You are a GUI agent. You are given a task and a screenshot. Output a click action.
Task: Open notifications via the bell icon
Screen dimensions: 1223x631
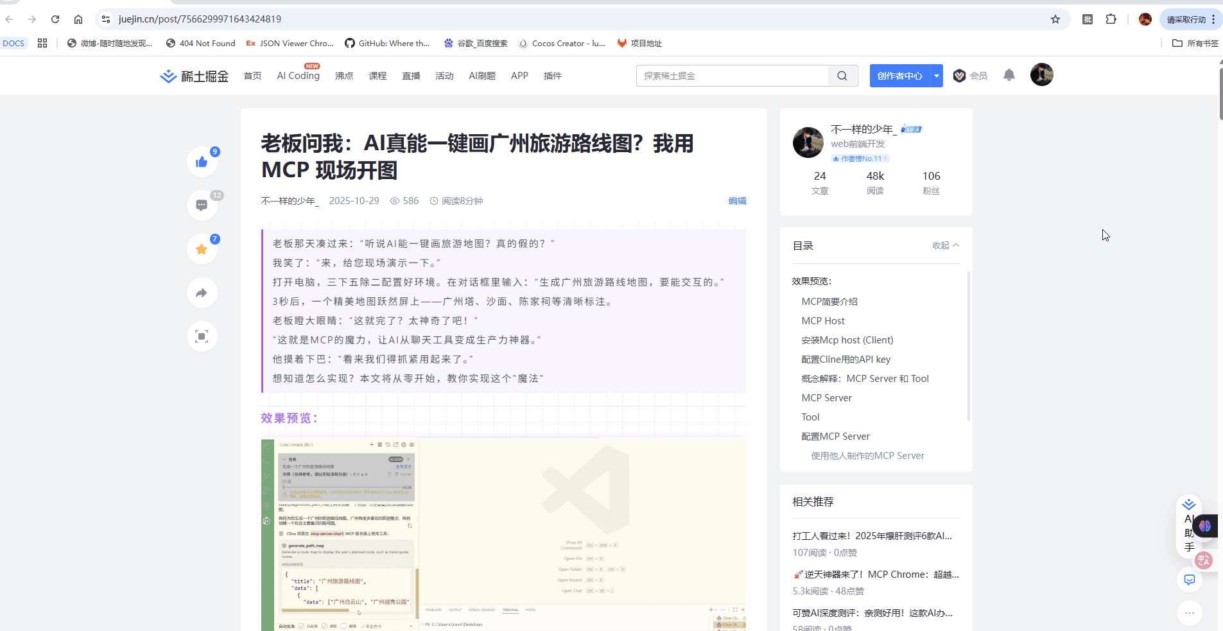(x=1009, y=75)
